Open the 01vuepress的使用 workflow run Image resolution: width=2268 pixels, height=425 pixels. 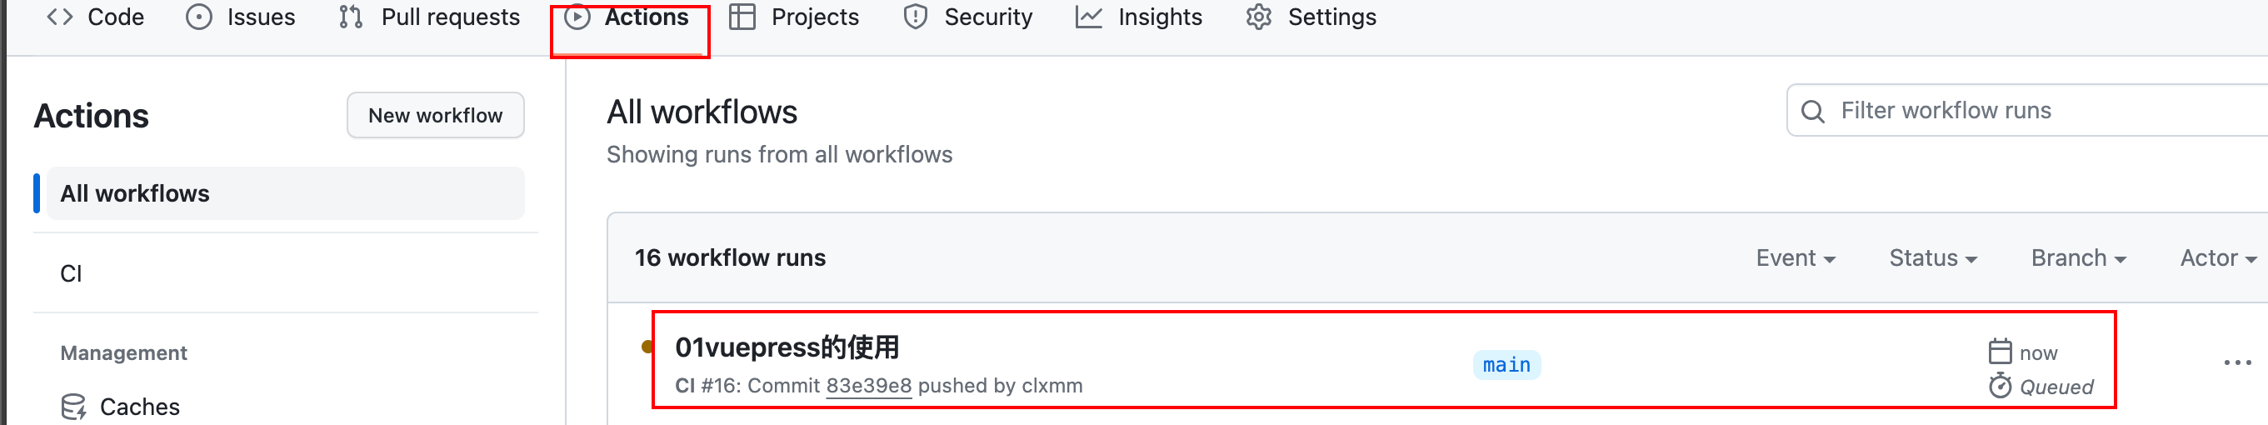point(787,347)
